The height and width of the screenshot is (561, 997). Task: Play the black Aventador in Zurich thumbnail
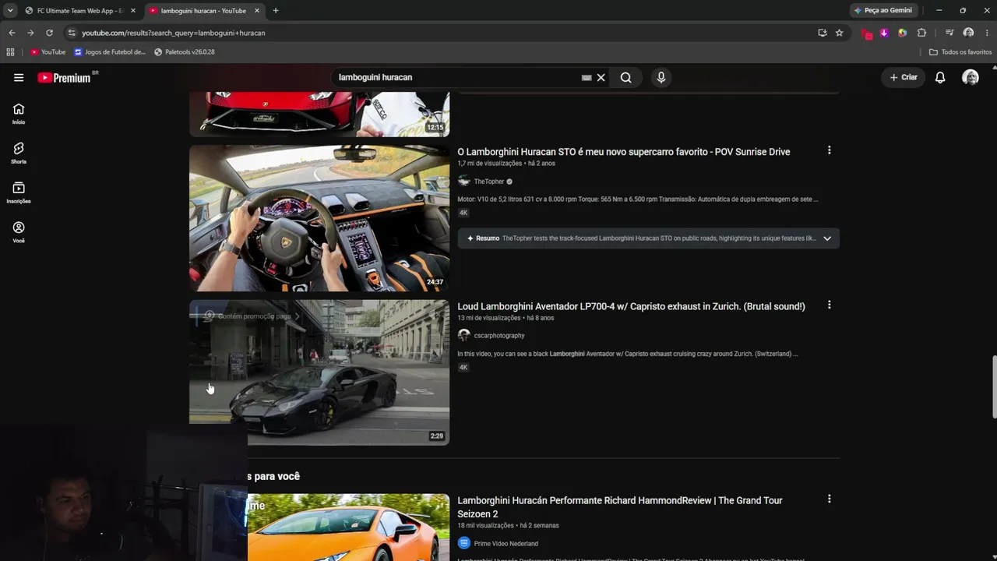tap(319, 372)
